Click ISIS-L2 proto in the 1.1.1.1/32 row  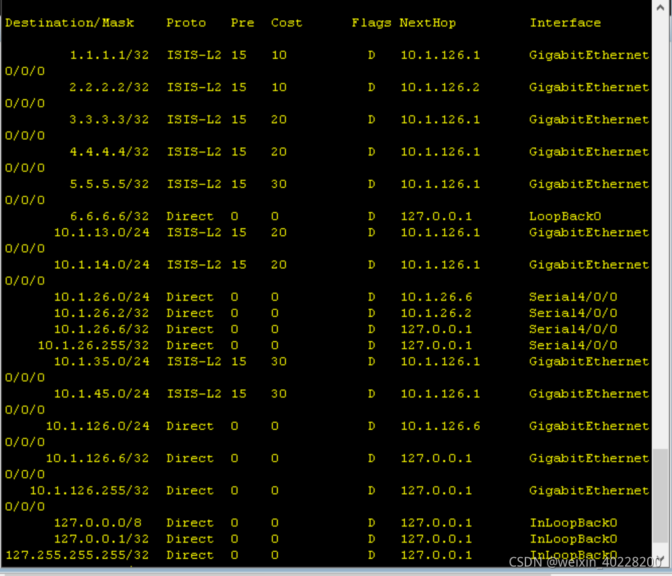[194, 55]
